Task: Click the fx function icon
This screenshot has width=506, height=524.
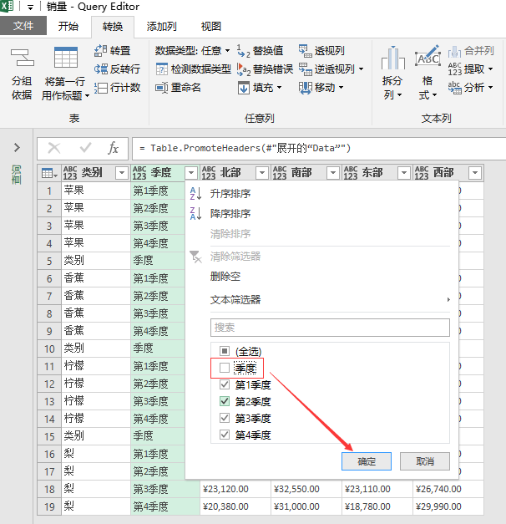Action: pyautogui.click(x=114, y=148)
